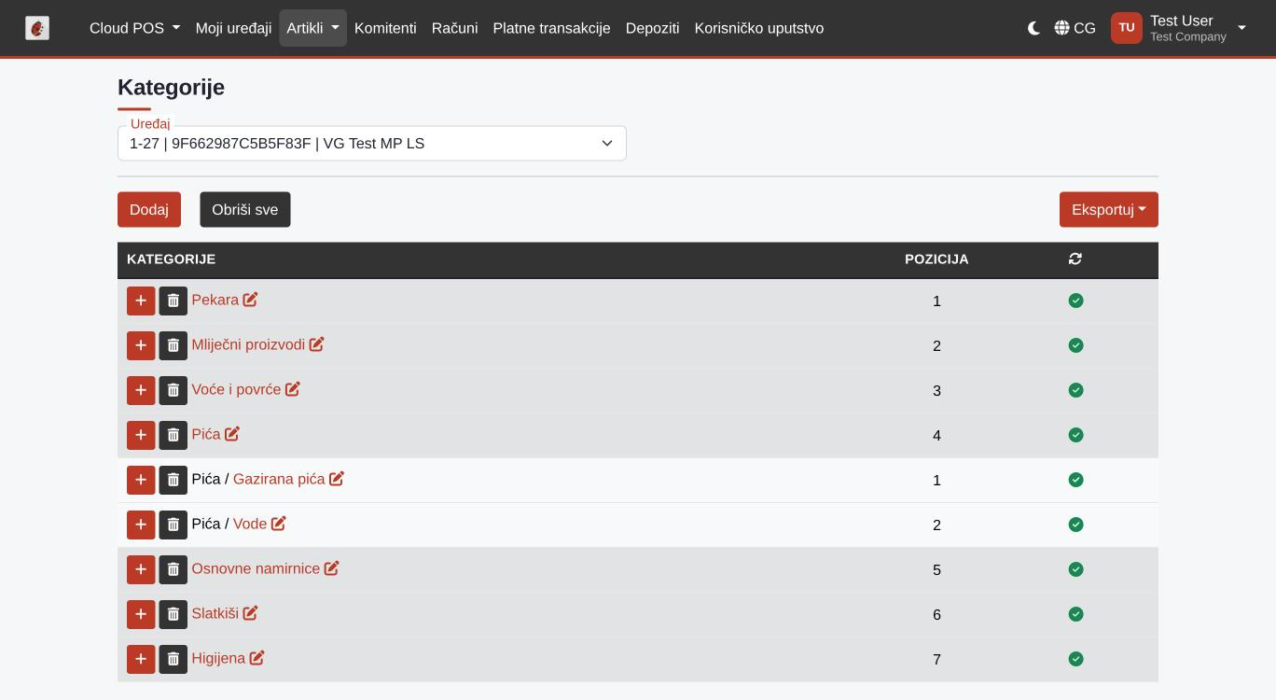Click plus button on Gazirana pića row
The width and height of the screenshot is (1276, 700).
tap(141, 480)
